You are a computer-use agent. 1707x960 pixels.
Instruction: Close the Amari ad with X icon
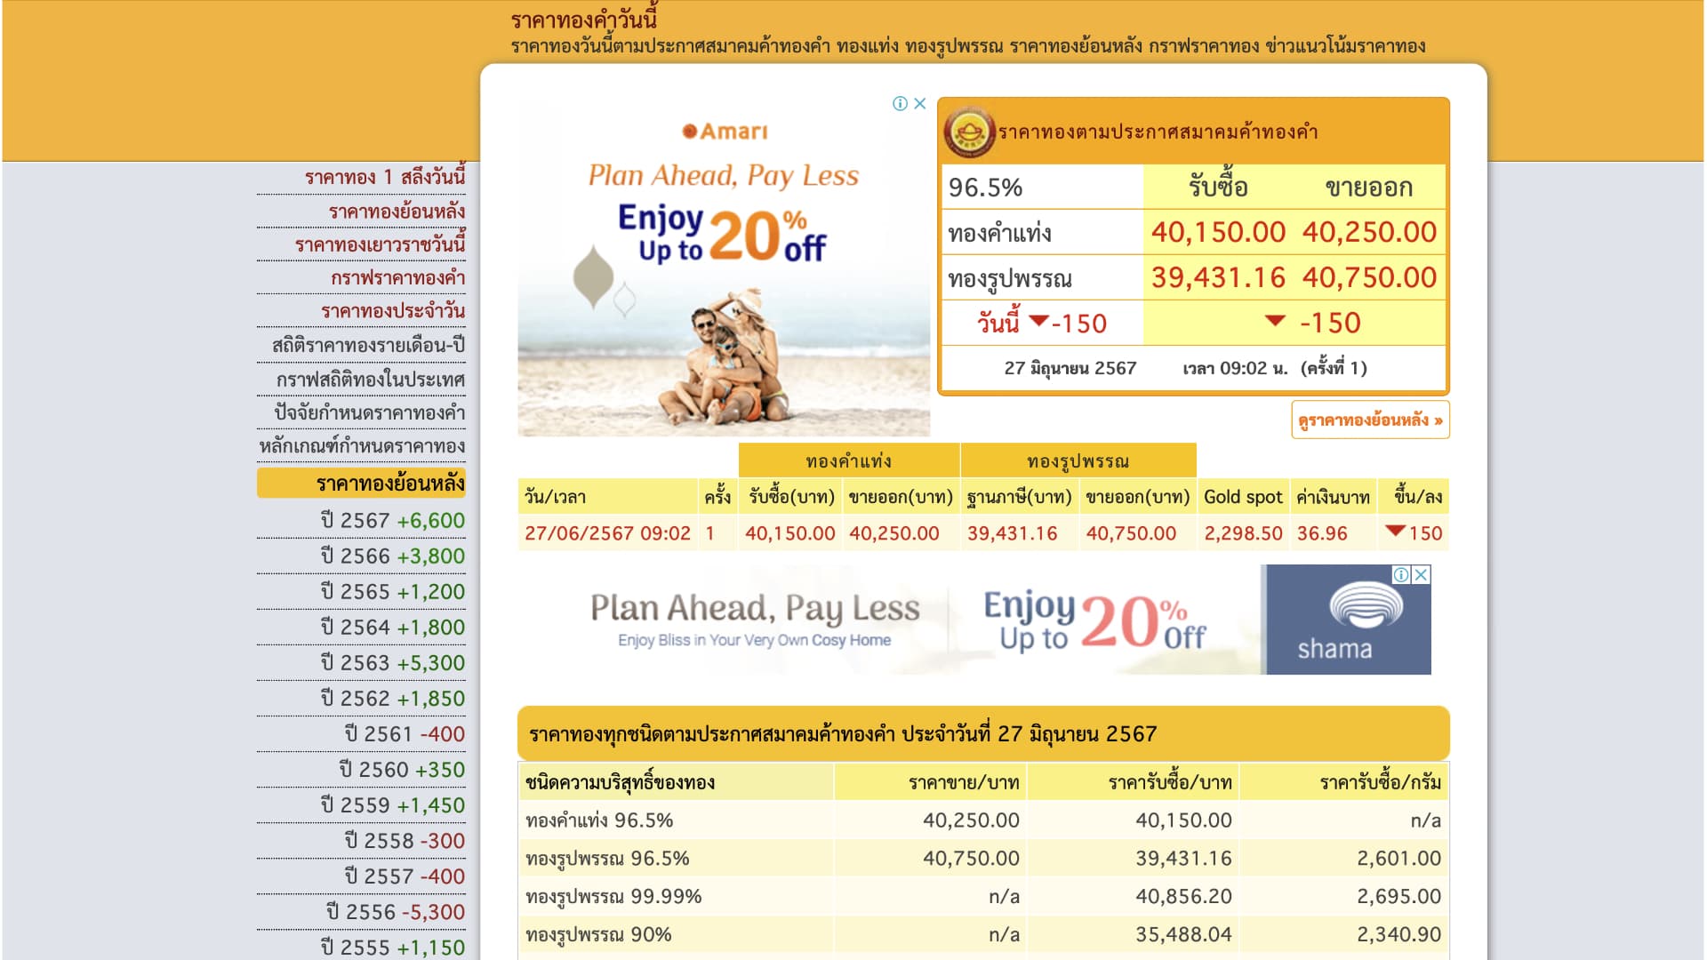pos(920,104)
